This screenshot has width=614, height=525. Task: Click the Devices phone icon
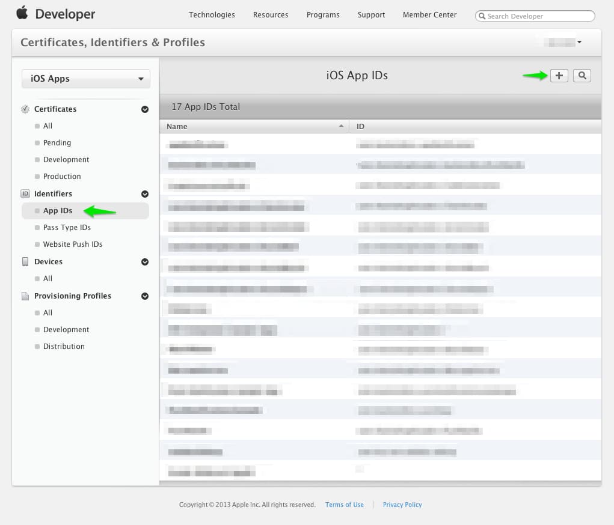(25, 262)
